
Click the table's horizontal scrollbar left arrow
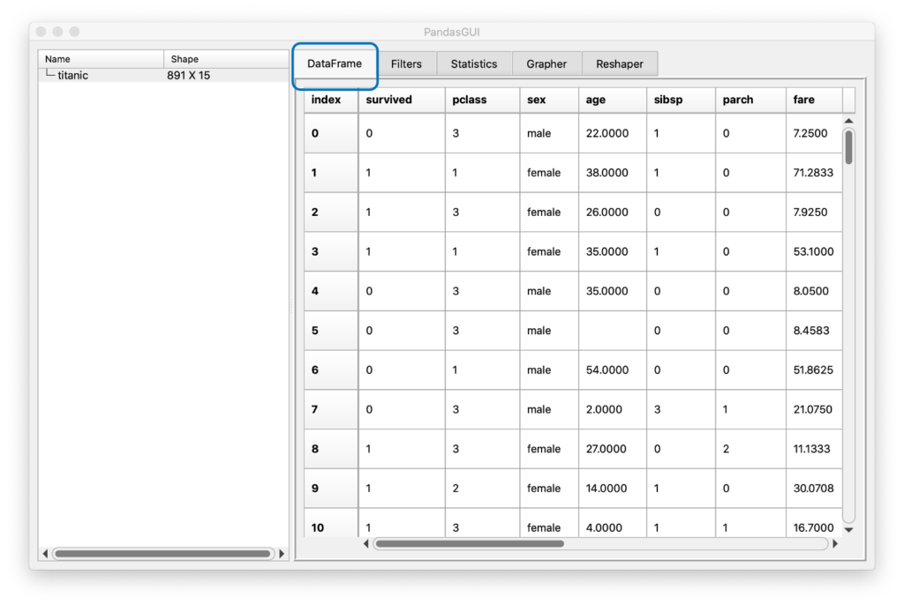pyautogui.click(x=366, y=544)
